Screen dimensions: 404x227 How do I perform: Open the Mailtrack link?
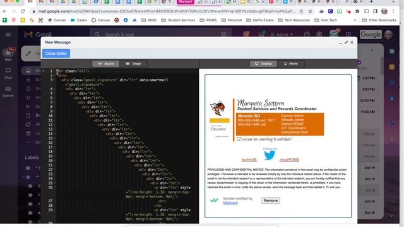[x=230, y=203]
